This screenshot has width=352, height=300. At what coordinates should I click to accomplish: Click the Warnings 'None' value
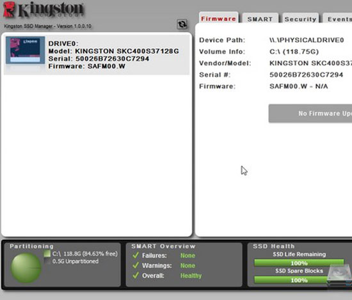[x=188, y=265]
